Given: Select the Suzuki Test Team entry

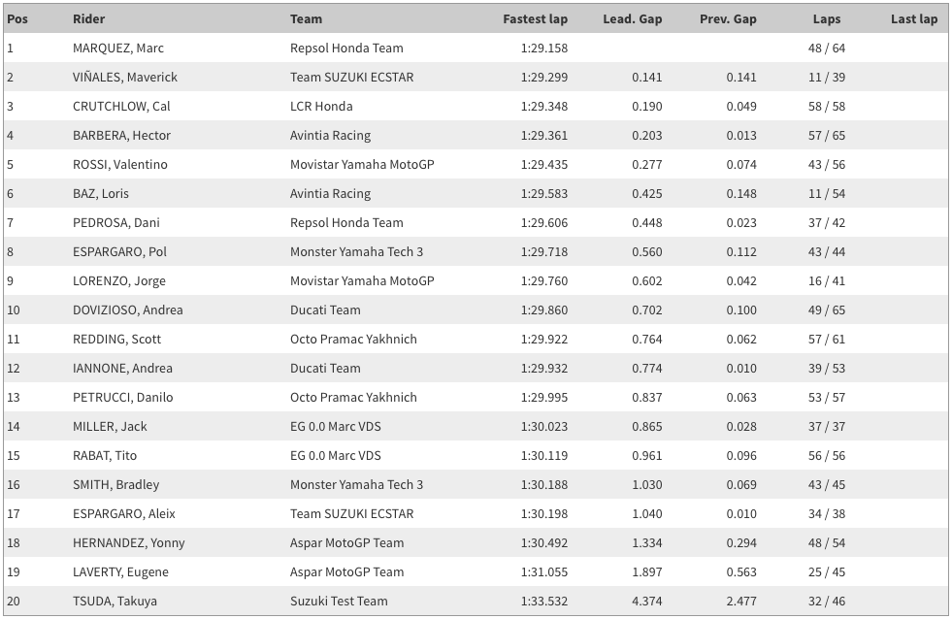Looking at the screenshot, I should (339, 601).
